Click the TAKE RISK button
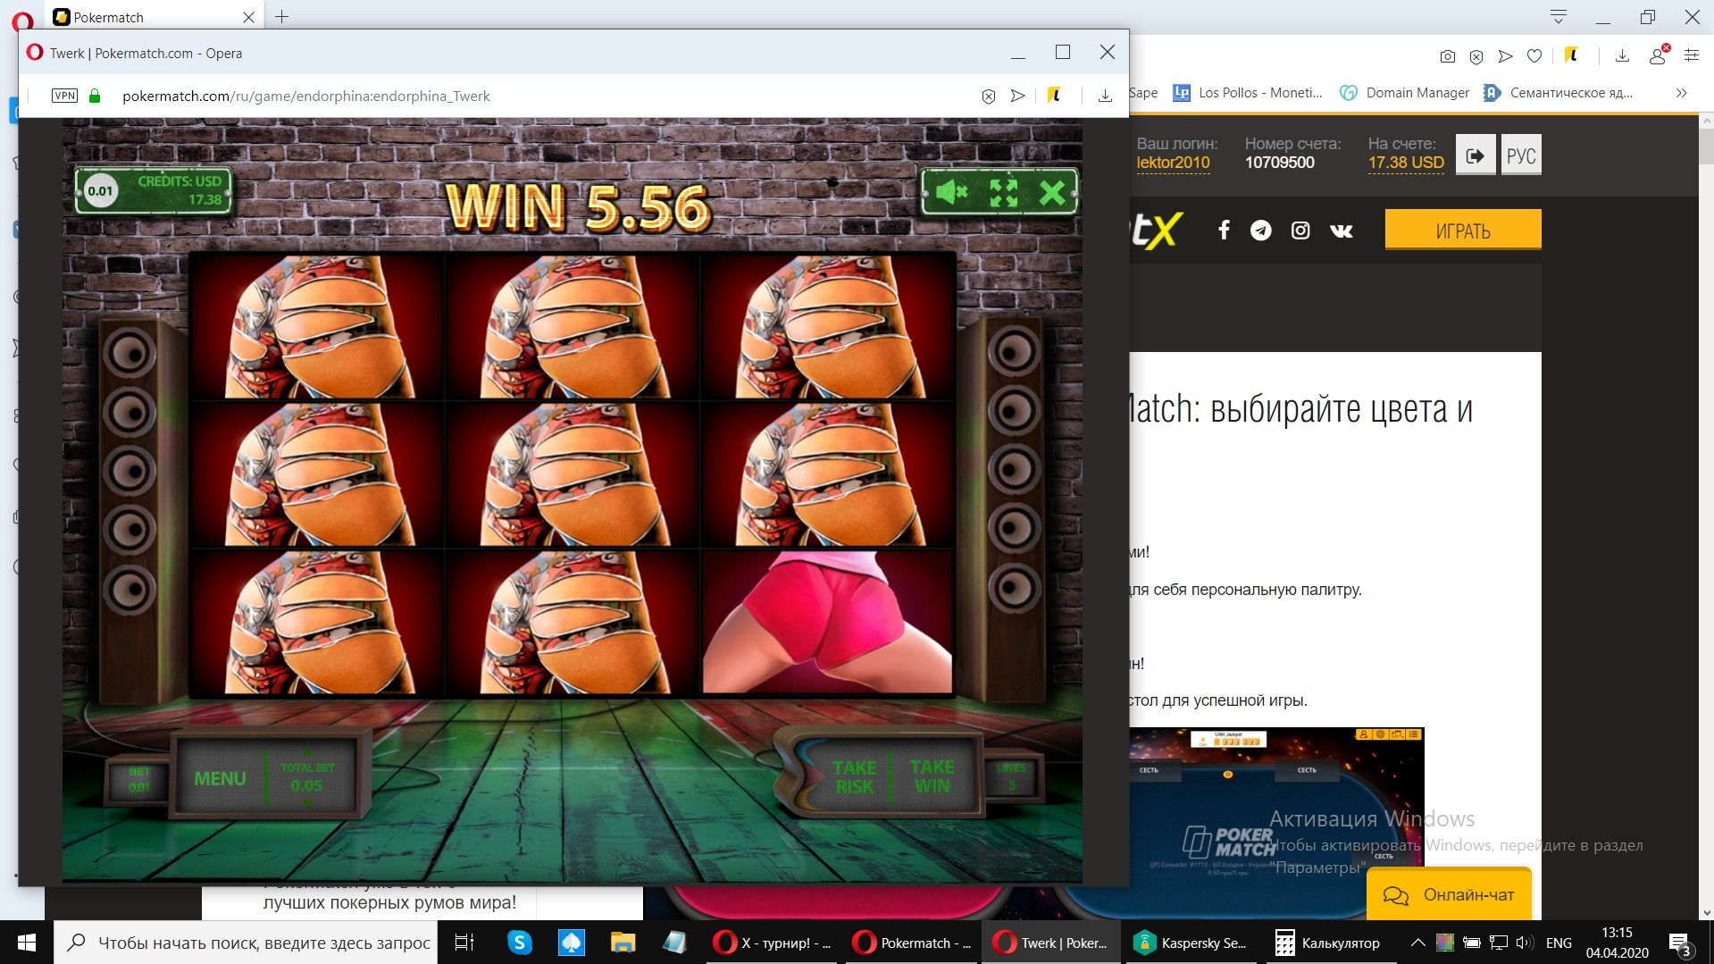 pyautogui.click(x=855, y=776)
